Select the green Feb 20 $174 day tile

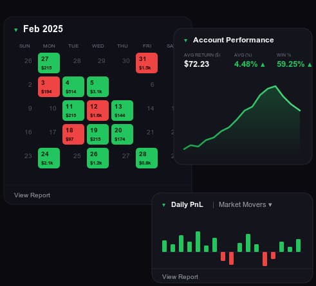click(122, 134)
